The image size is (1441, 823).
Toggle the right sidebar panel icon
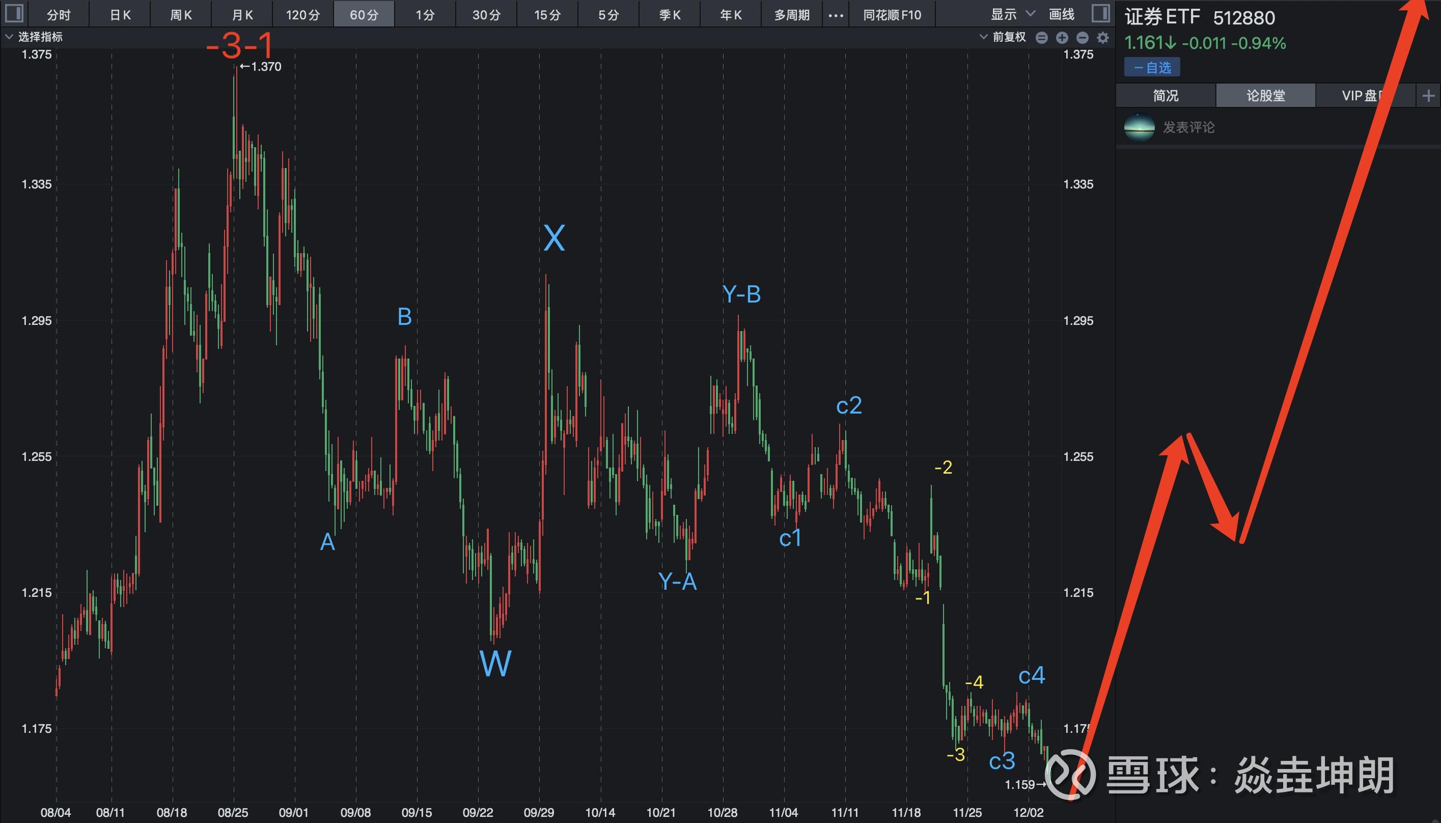[1100, 13]
